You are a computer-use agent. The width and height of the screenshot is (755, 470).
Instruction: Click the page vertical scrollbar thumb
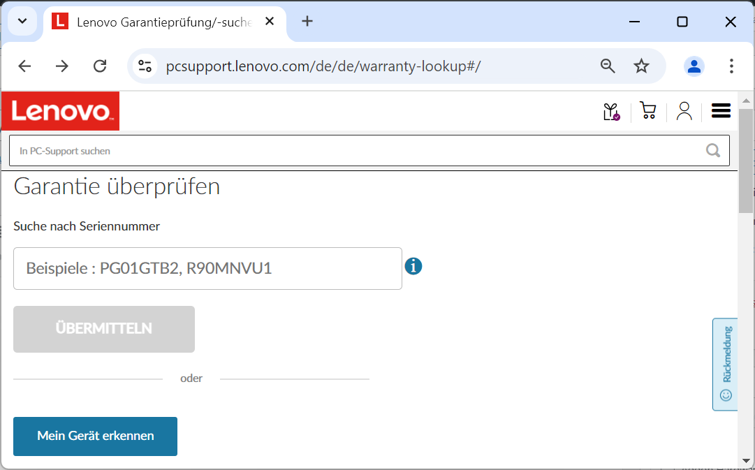746,161
